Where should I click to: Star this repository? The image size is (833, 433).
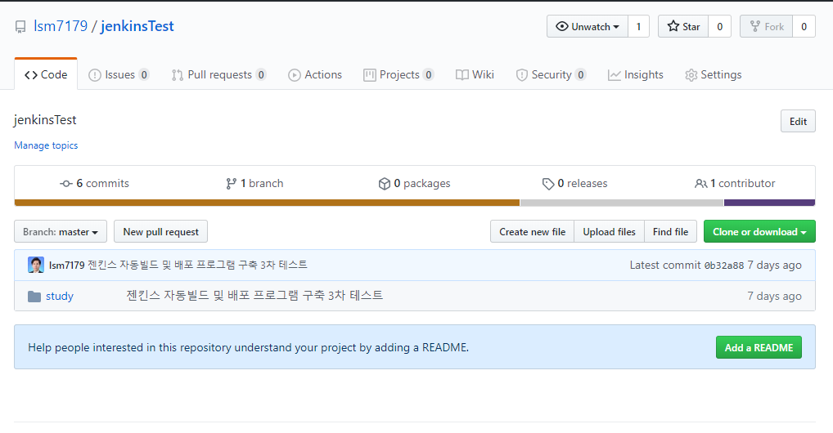tap(683, 26)
